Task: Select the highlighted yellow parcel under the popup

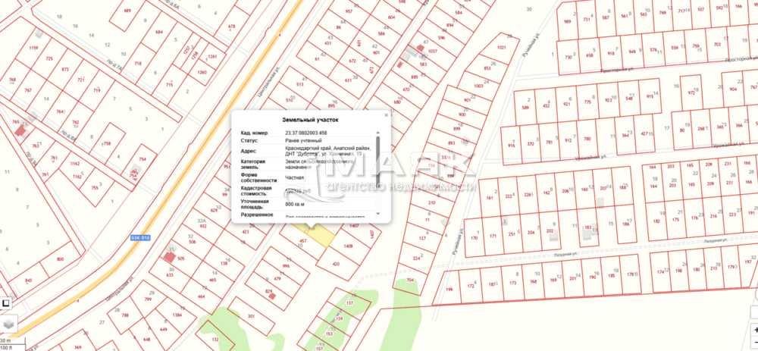Action: [x=324, y=235]
